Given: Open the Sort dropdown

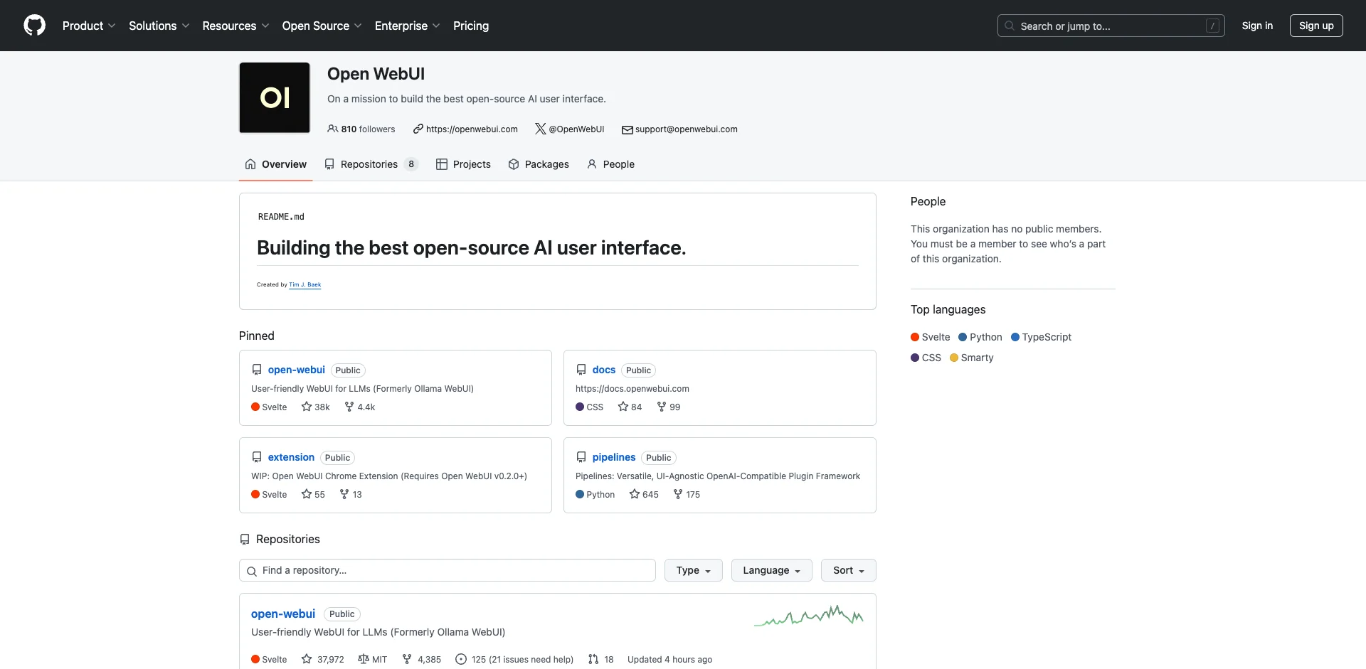Looking at the screenshot, I should click(849, 570).
